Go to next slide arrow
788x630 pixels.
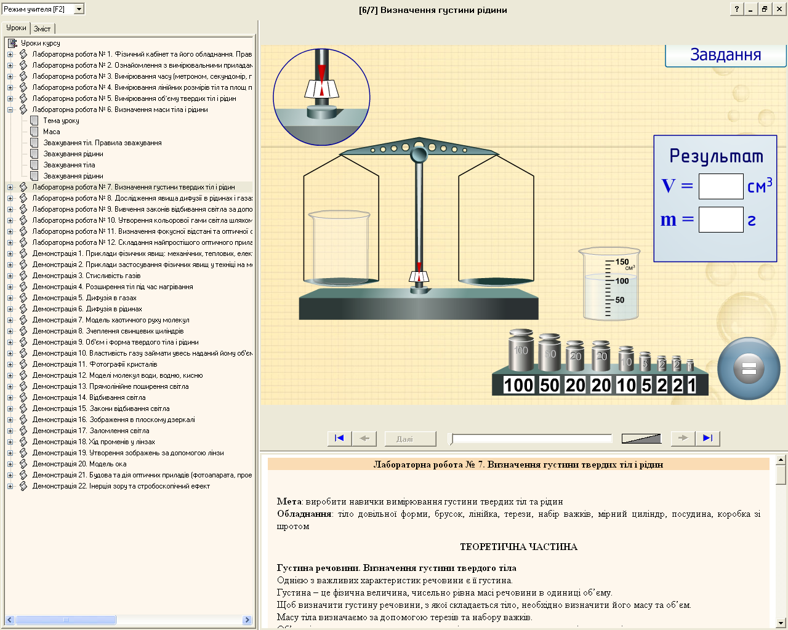683,438
